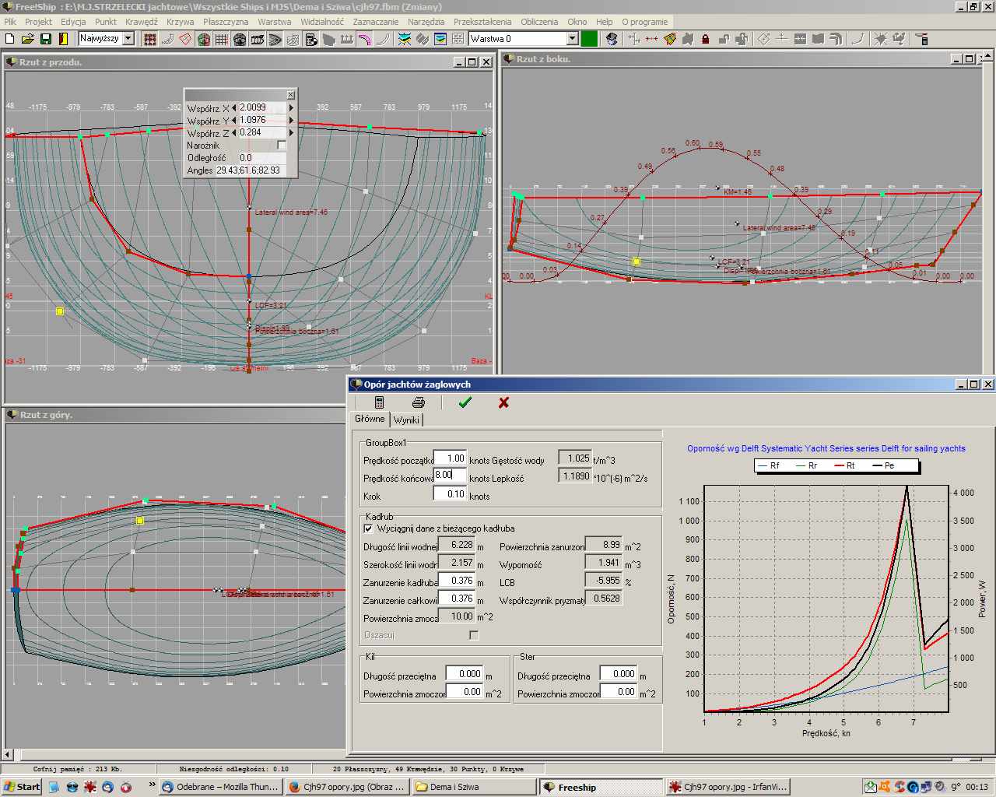Click the calculator icon in resistance dialog

pyautogui.click(x=379, y=402)
